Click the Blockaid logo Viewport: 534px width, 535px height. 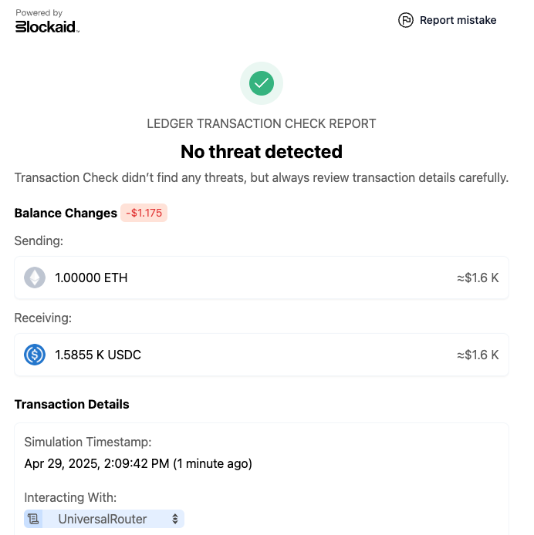47,26
